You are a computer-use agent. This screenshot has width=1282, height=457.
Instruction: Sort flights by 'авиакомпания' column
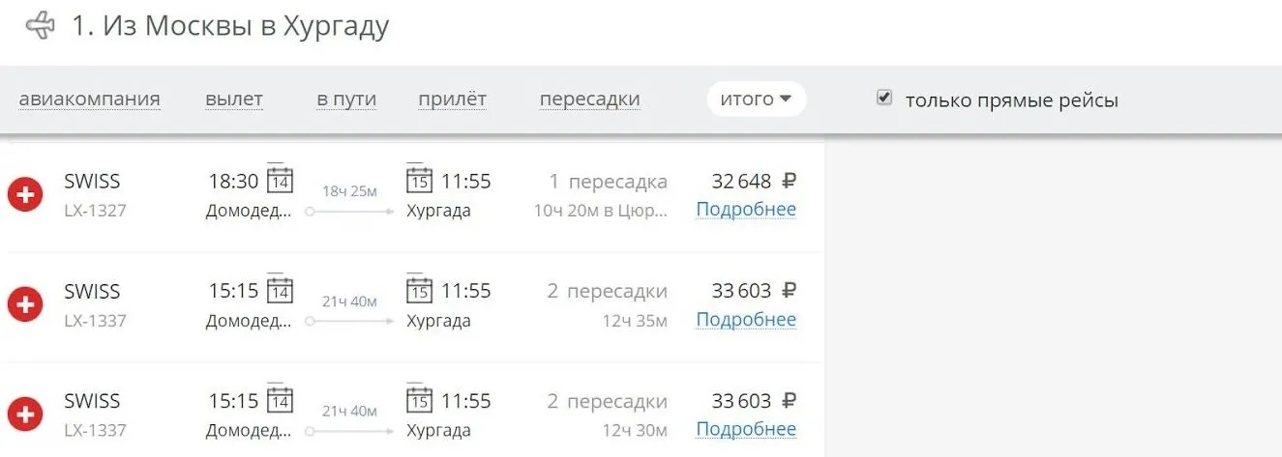click(89, 99)
